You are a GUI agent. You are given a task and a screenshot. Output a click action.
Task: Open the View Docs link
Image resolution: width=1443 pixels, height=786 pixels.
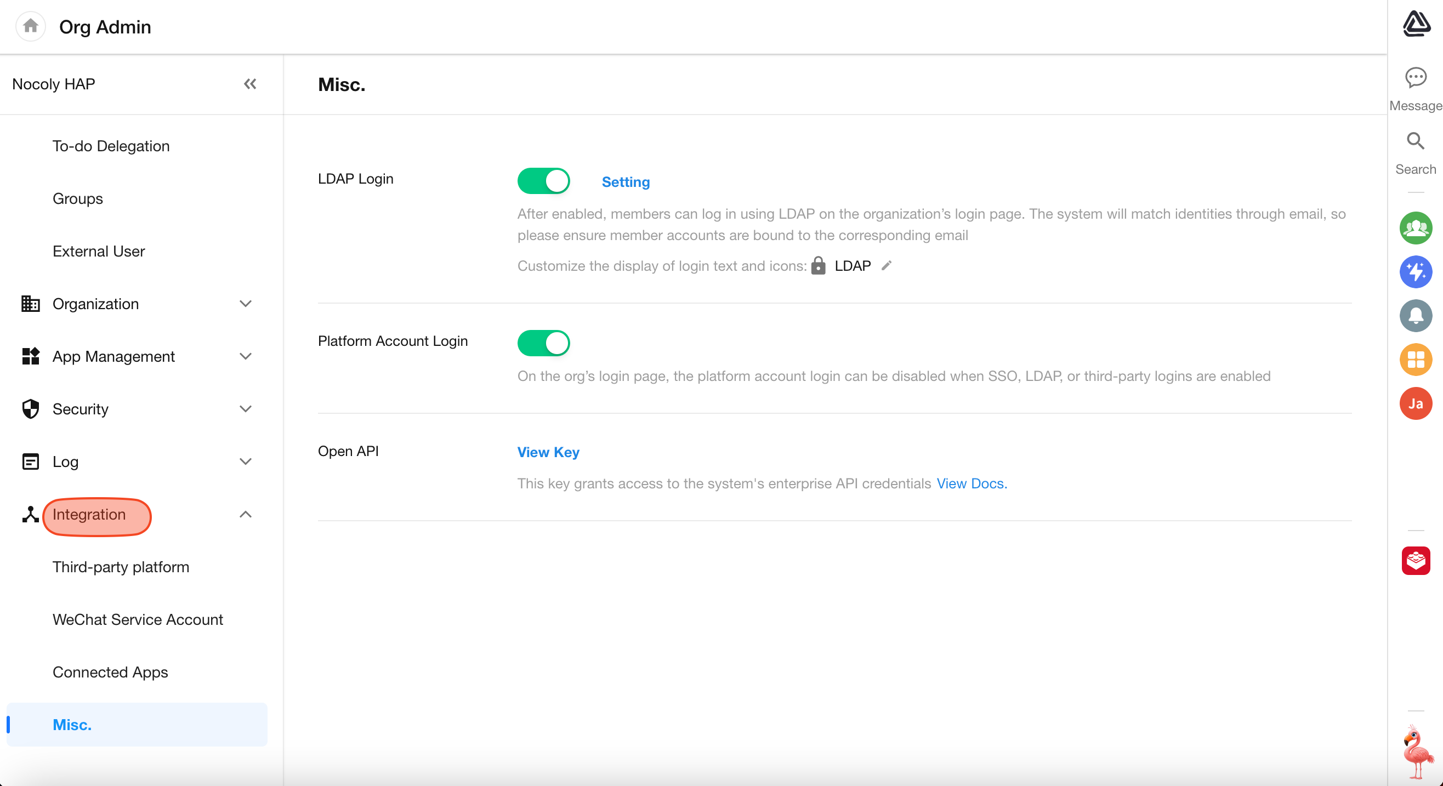(x=972, y=483)
